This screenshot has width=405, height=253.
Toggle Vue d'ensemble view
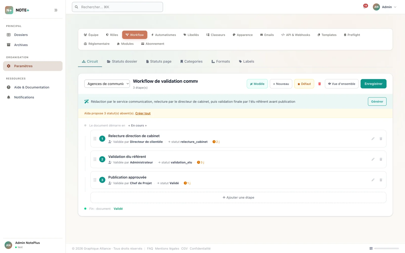pos(342,84)
